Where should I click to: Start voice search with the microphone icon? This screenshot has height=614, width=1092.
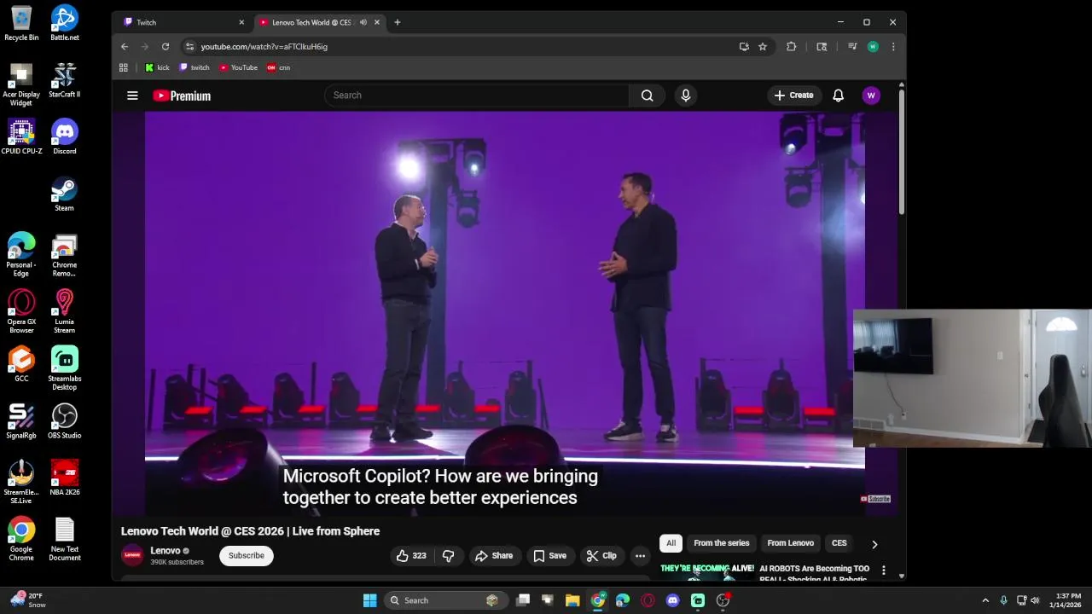click(685, 96)
